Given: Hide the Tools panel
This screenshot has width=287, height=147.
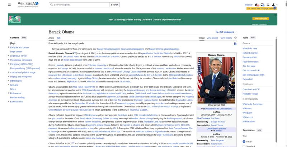Looking at the screenshot, I should click(x=253, y=38).
